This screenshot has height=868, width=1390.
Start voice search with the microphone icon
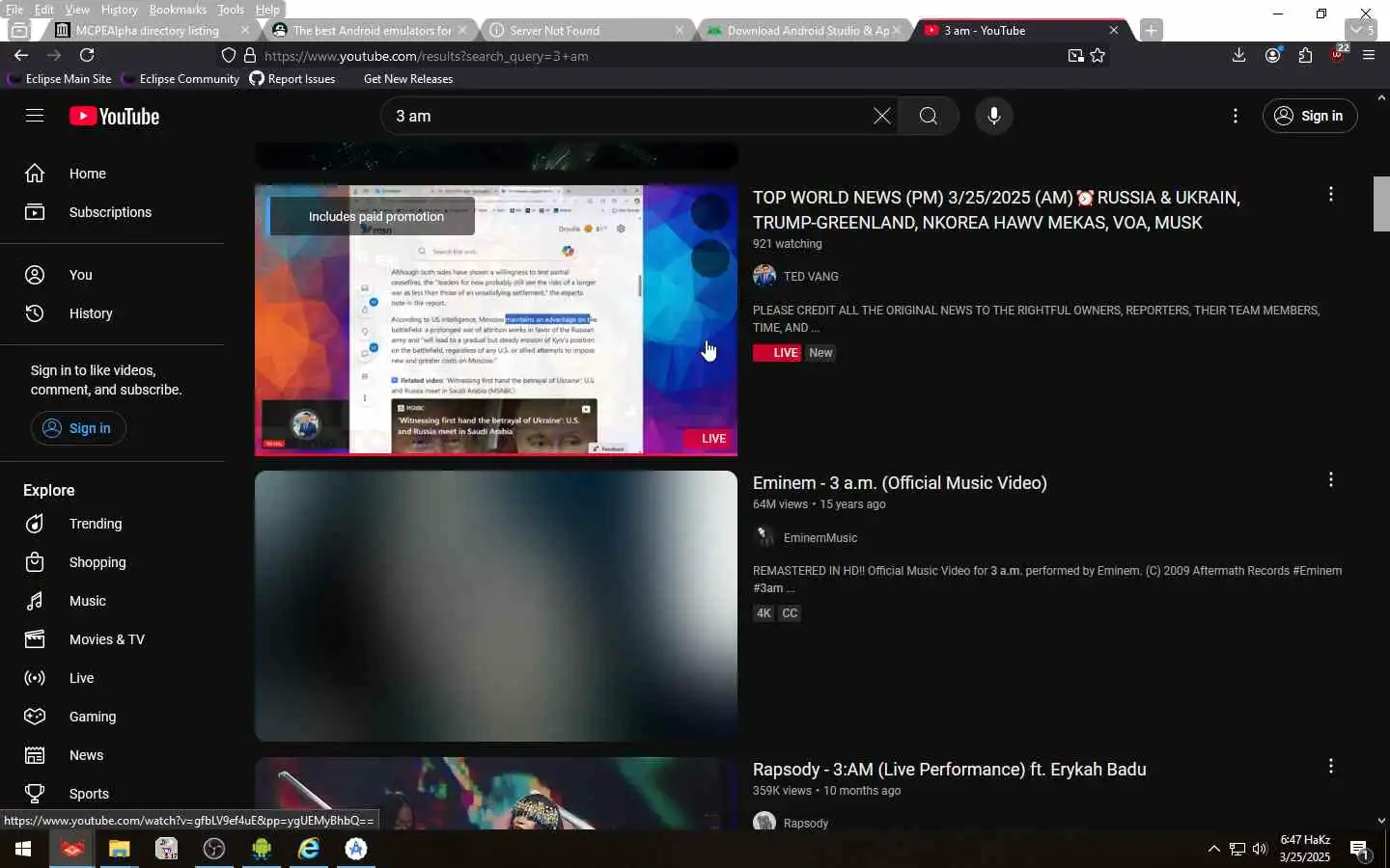pos(994,116)
